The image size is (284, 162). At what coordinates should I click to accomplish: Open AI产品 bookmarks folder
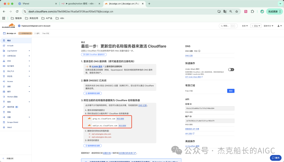47,18
